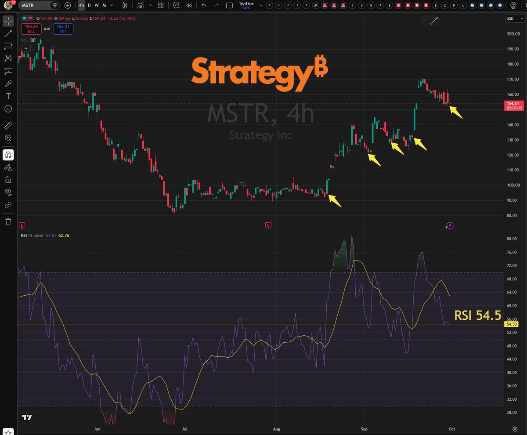Undo the last chart action
The image size is (527, 435).
point(204,5)
